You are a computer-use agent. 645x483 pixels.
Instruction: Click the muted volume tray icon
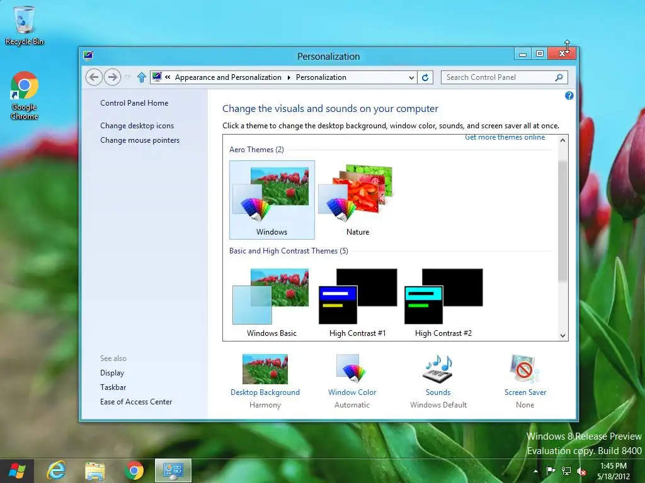pos(581,472)
